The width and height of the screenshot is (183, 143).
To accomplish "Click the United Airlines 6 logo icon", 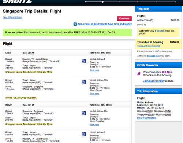I will pos(84,134).
